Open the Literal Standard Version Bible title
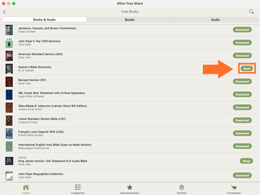The height and width of the screenshot is (195, 260). 42,119
